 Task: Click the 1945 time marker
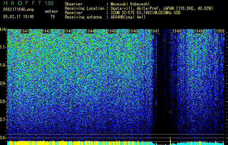112,31
